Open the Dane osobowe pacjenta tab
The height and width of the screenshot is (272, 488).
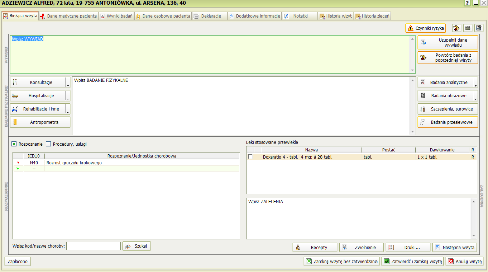(163, 16)
